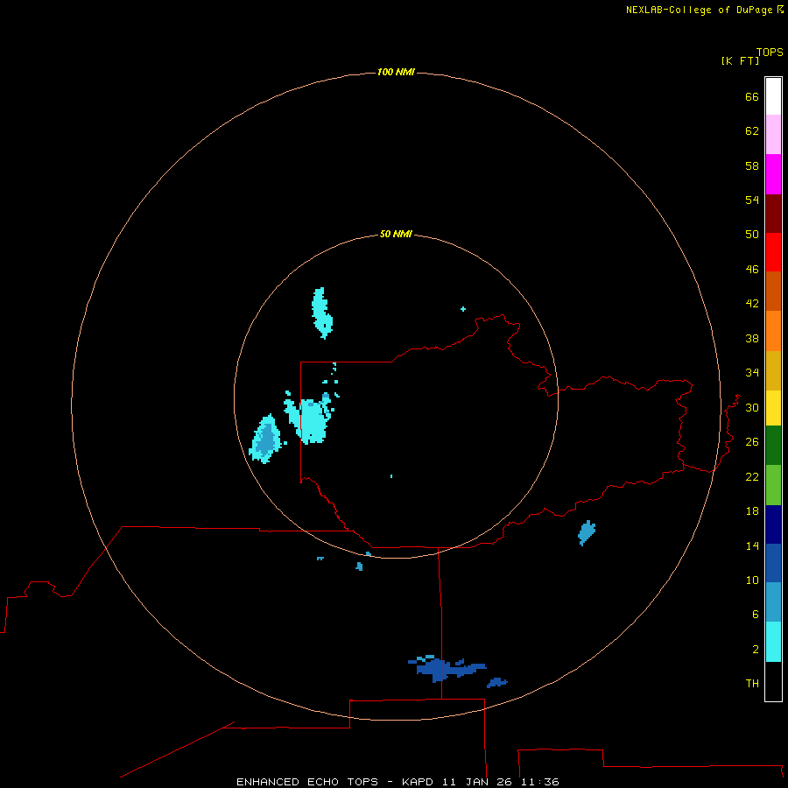788x788 pixels.
Task: Select the cyan legend swatch
Action: click(x=773, y=642)
